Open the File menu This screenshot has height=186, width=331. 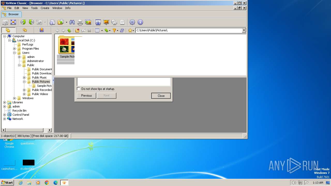pyautogui.click(x=9, y=8)
